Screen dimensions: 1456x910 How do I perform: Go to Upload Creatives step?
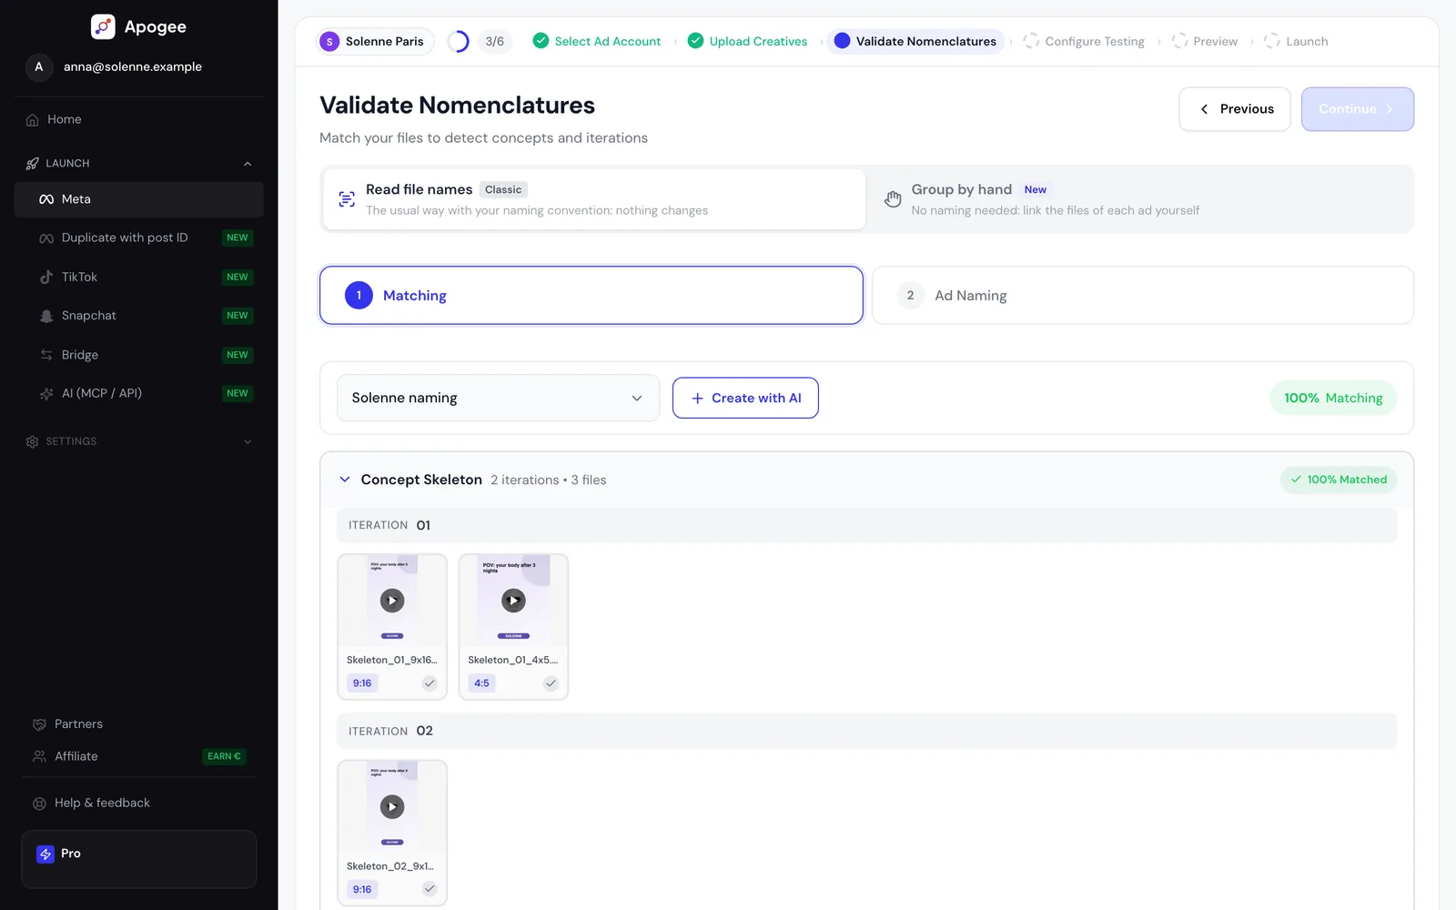click(748, 41)
